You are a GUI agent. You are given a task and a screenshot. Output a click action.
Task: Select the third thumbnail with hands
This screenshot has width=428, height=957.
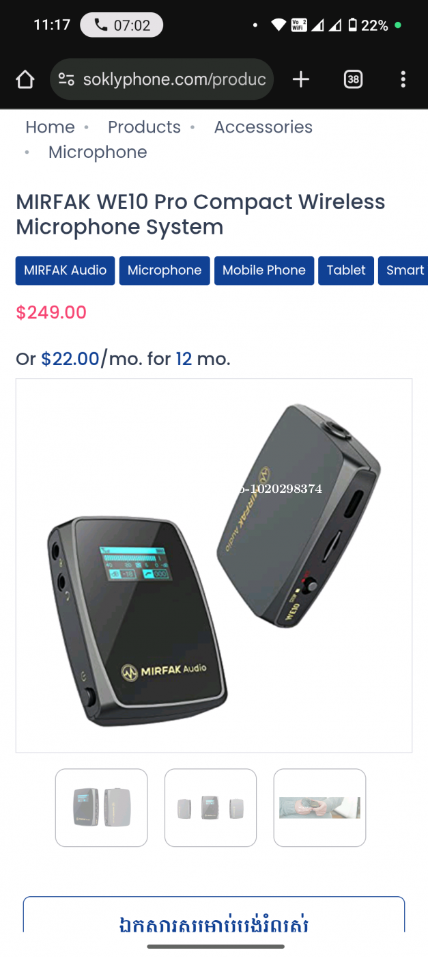click(320, 808)
